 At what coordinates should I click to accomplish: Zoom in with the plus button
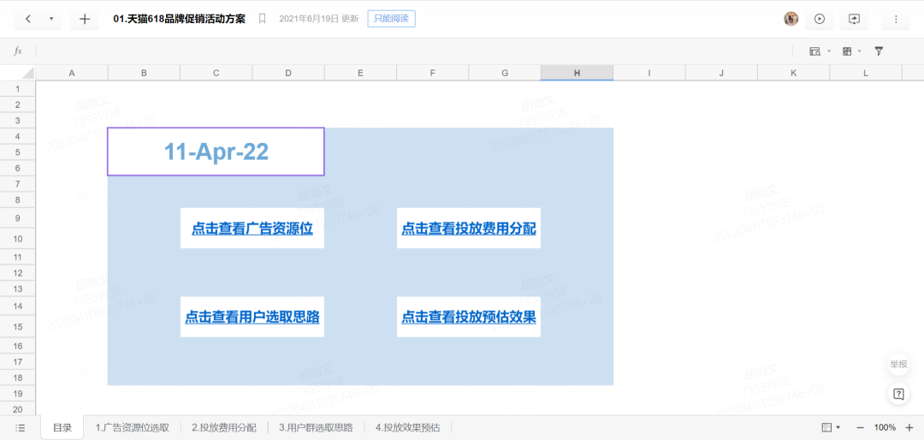(909, 427)
